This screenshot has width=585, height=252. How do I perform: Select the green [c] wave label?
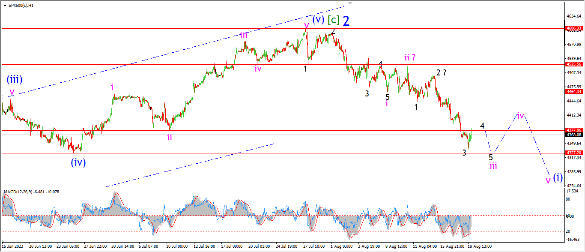334,20
